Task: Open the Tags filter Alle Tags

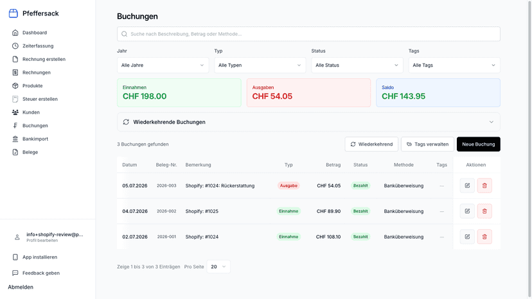Action: tap(454, 65)
